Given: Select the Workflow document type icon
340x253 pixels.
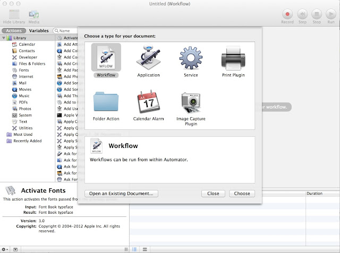Looking at the screenshot, I should tap(106, 58).
